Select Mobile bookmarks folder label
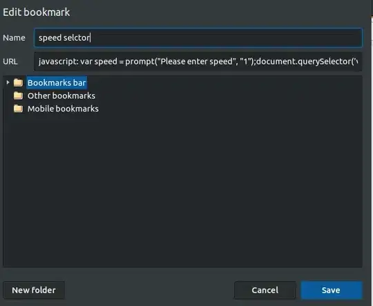 pyautogui.click(x=63, y=109)
